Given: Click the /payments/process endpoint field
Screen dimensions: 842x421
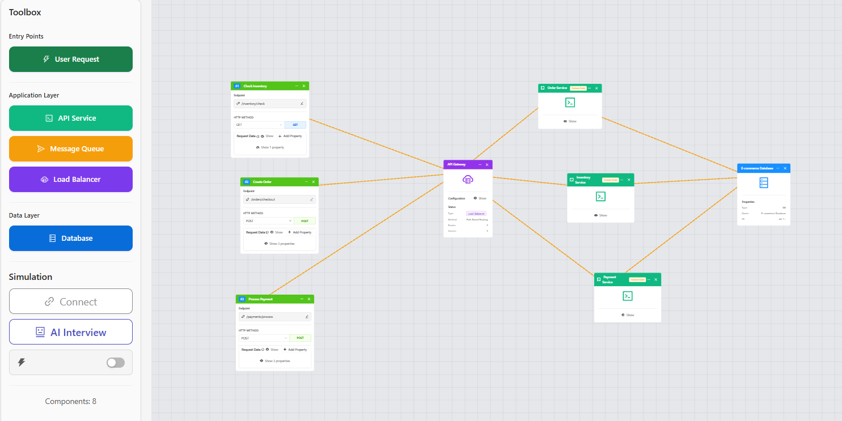Looking at the screenshot, I should click(x=275, y=317).
